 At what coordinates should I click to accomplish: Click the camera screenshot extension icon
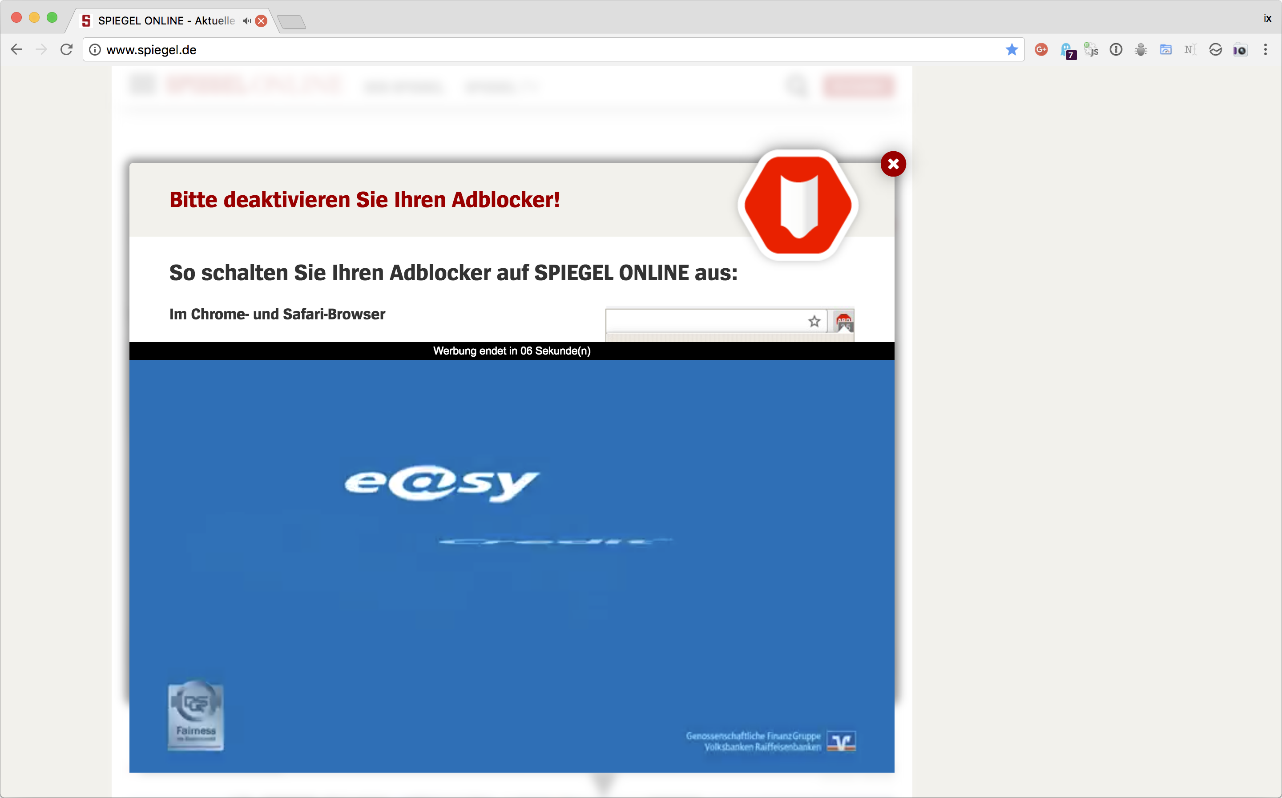point(1240,50)
